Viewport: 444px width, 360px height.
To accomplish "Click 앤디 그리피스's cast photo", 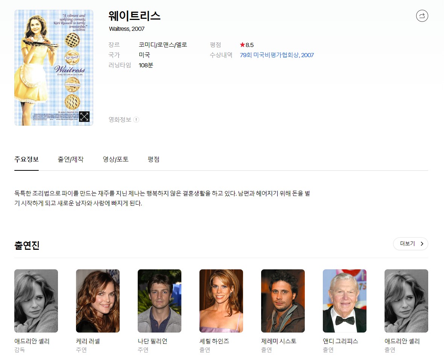I will (x=345, y=301).
